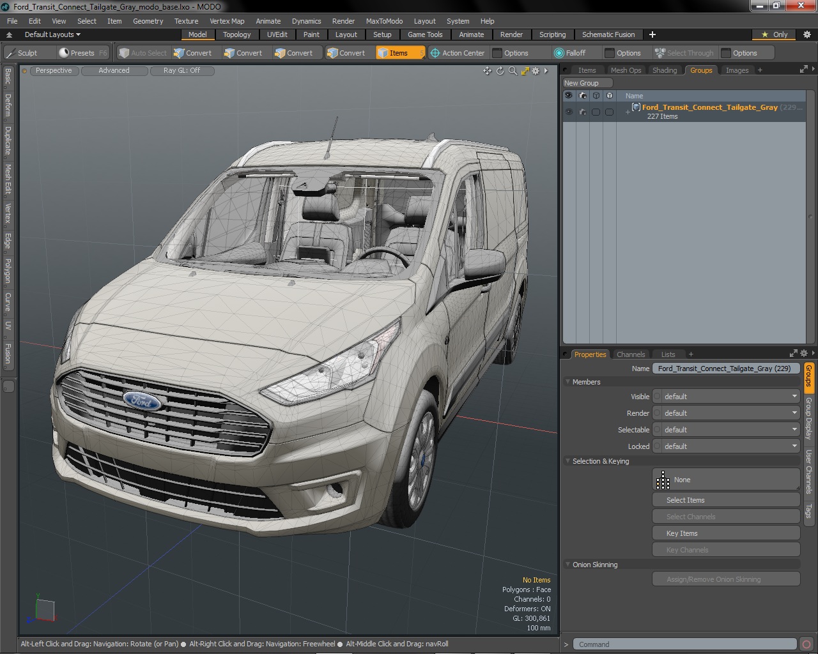Viewport: 818px width, 654px height.
Task: Click the New Group button
Action: click(587, 83)
